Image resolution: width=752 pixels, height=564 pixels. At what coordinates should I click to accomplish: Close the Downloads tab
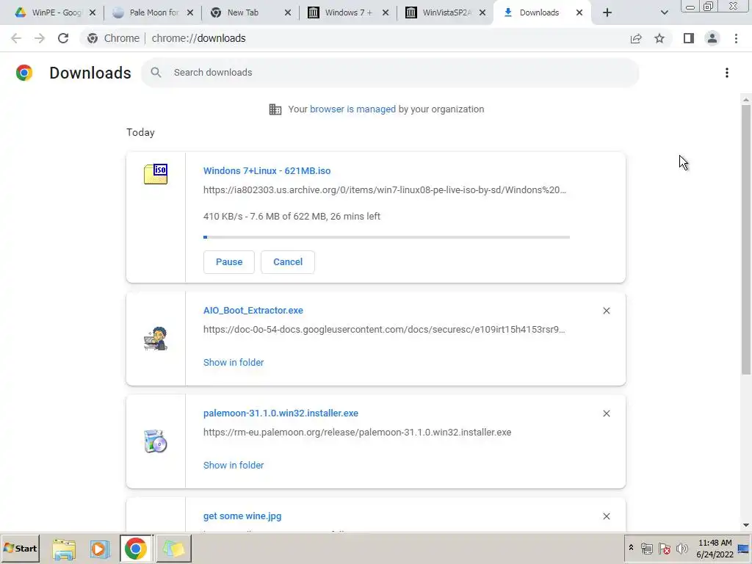pyautogui.click(x=579, y=12)
